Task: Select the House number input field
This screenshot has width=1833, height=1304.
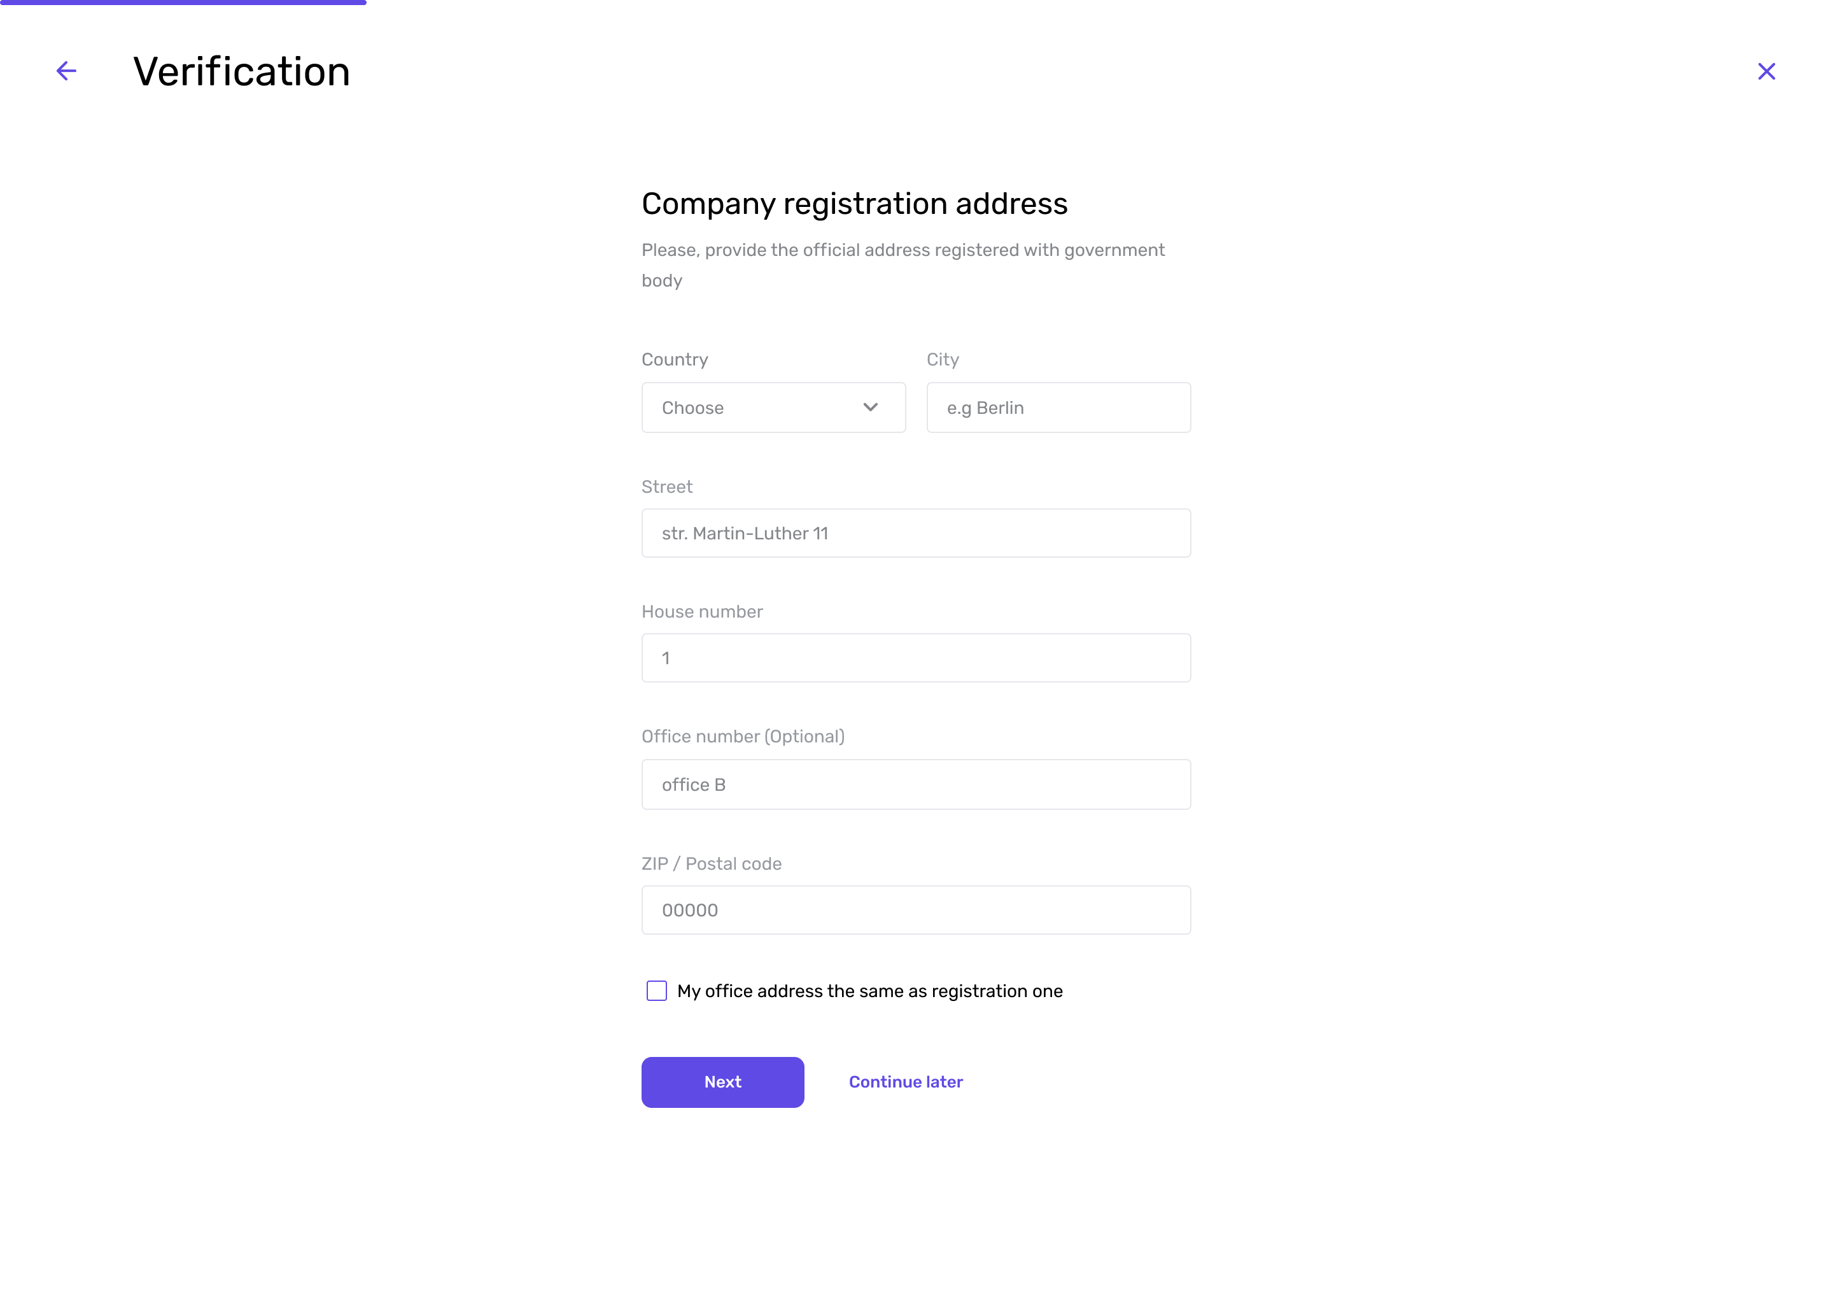Action: [916, 658]
